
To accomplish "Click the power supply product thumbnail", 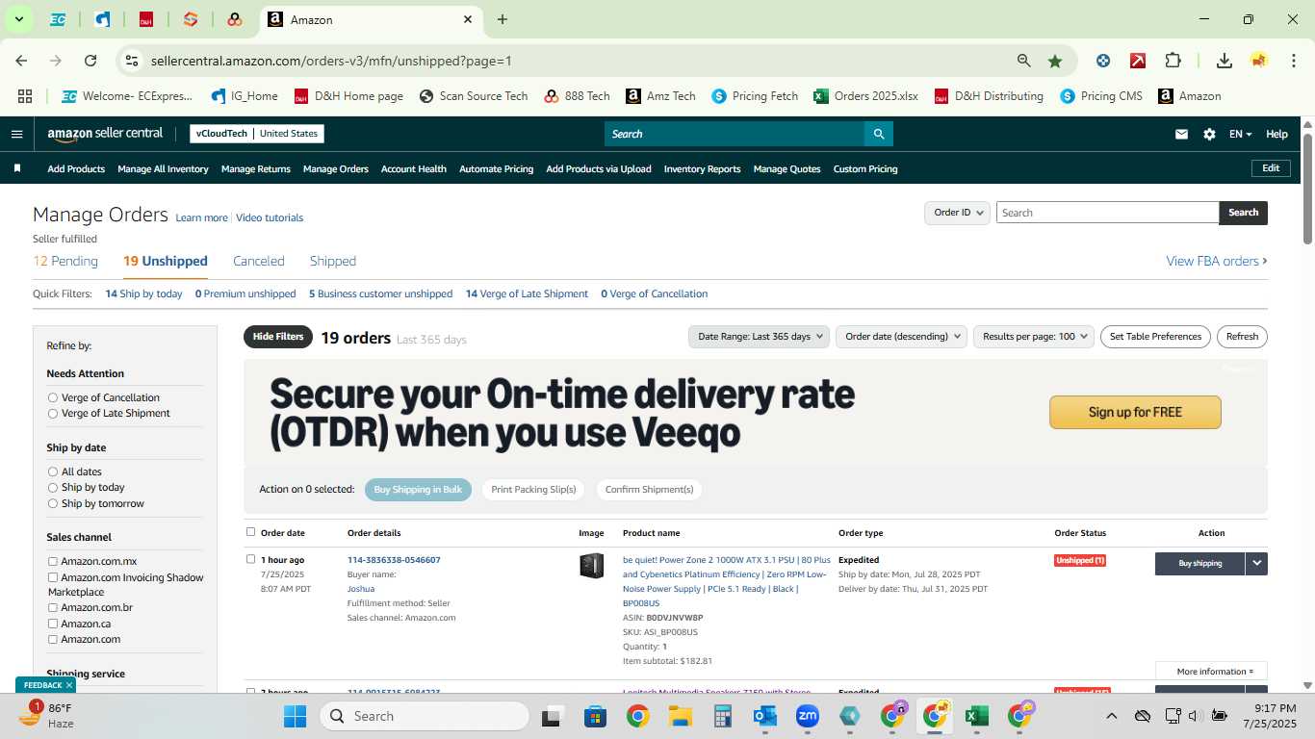I will pyautogui.click(x=591, y=566).
